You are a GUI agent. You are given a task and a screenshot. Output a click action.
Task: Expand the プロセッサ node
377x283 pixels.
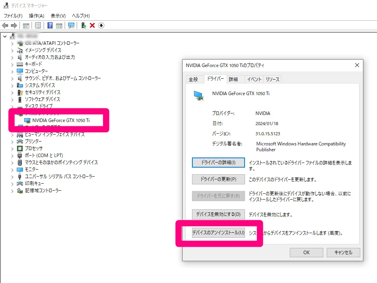[12, 149]
